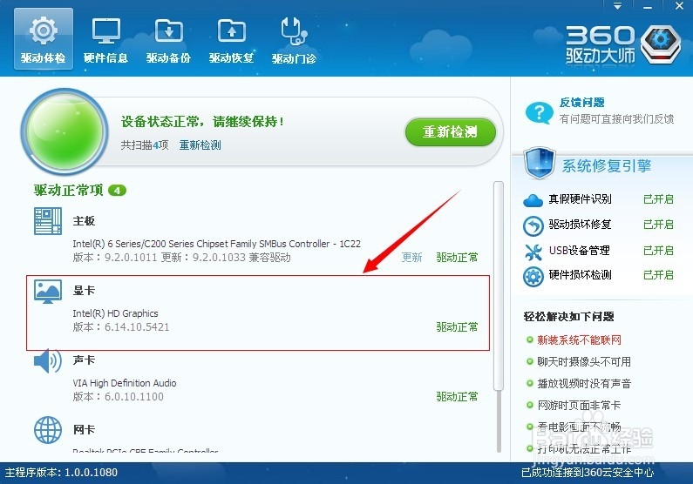Screen dimensions: 693x484
Task: Open the 播放视频时没有声音 help link
Action: point(584,383)
